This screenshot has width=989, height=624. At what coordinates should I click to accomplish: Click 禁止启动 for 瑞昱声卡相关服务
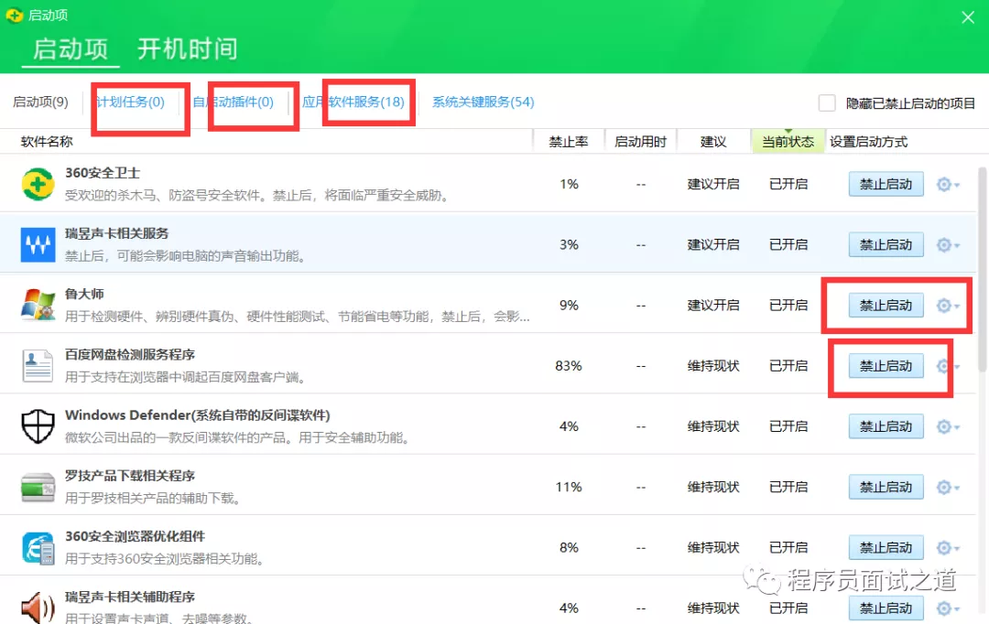pos(886,244)
